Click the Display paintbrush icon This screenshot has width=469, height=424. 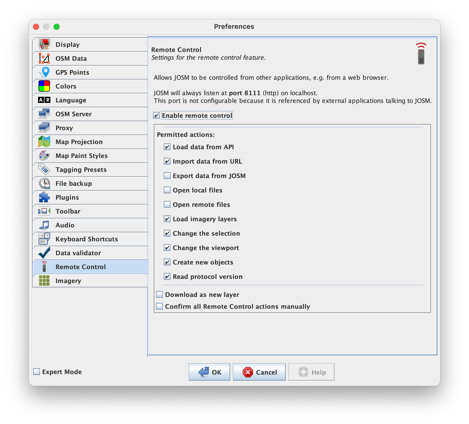click(x=44, y=45)
